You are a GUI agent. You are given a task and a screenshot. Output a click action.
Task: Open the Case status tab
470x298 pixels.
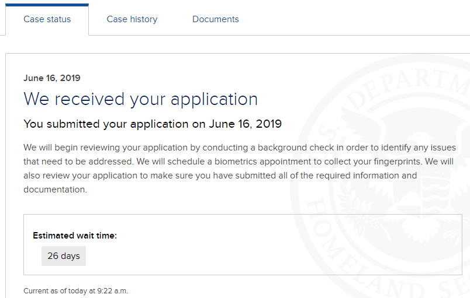tap(47, 19)
